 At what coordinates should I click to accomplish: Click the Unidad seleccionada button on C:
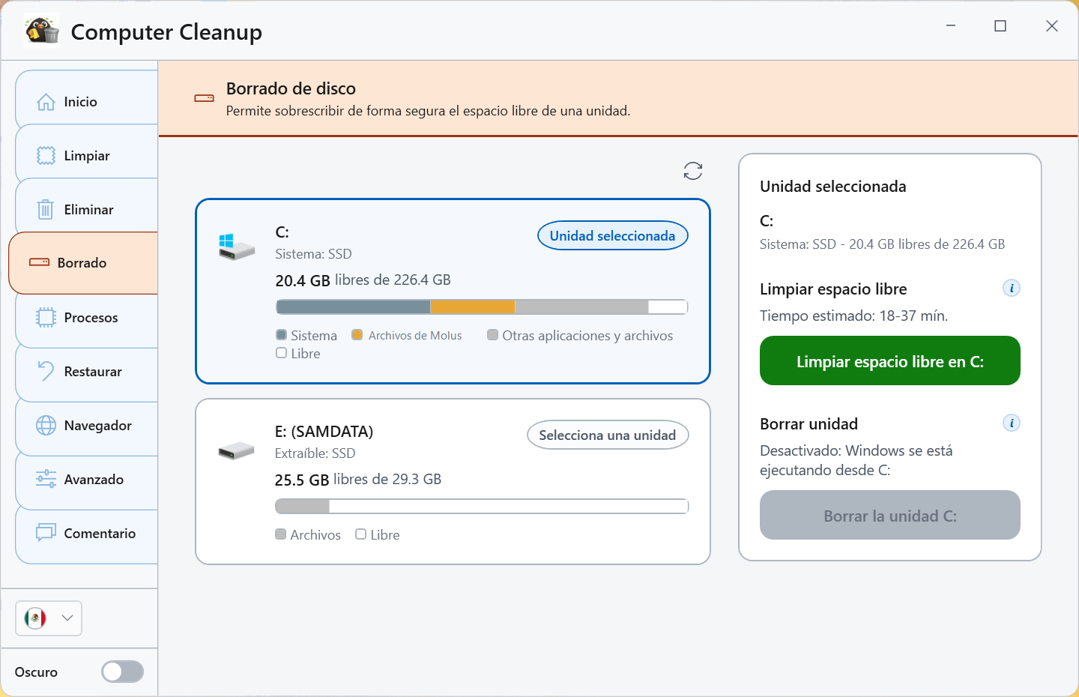613,235
